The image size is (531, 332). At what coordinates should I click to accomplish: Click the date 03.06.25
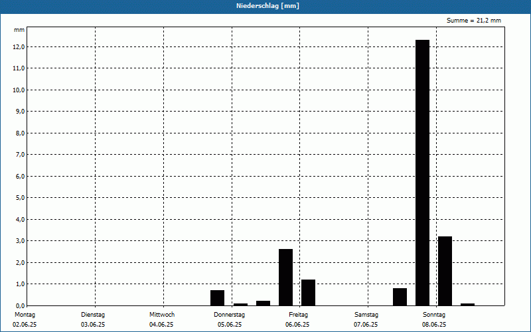click(93, 325)
